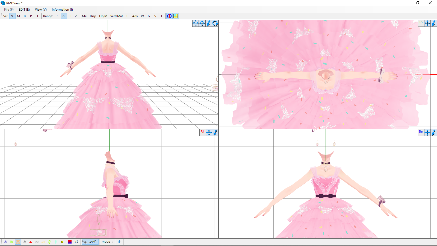Viewport: 437px width, 246px height.
Task: Click the zoom arrow icon in the Be viewport
Action: (434, 132)
